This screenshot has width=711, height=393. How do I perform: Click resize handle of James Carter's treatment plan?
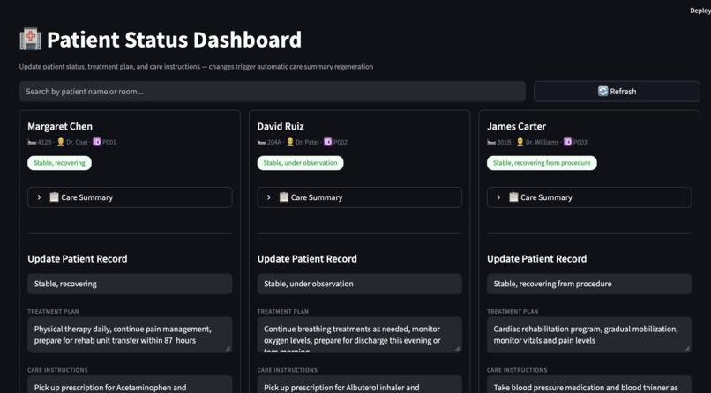(687, 349)
